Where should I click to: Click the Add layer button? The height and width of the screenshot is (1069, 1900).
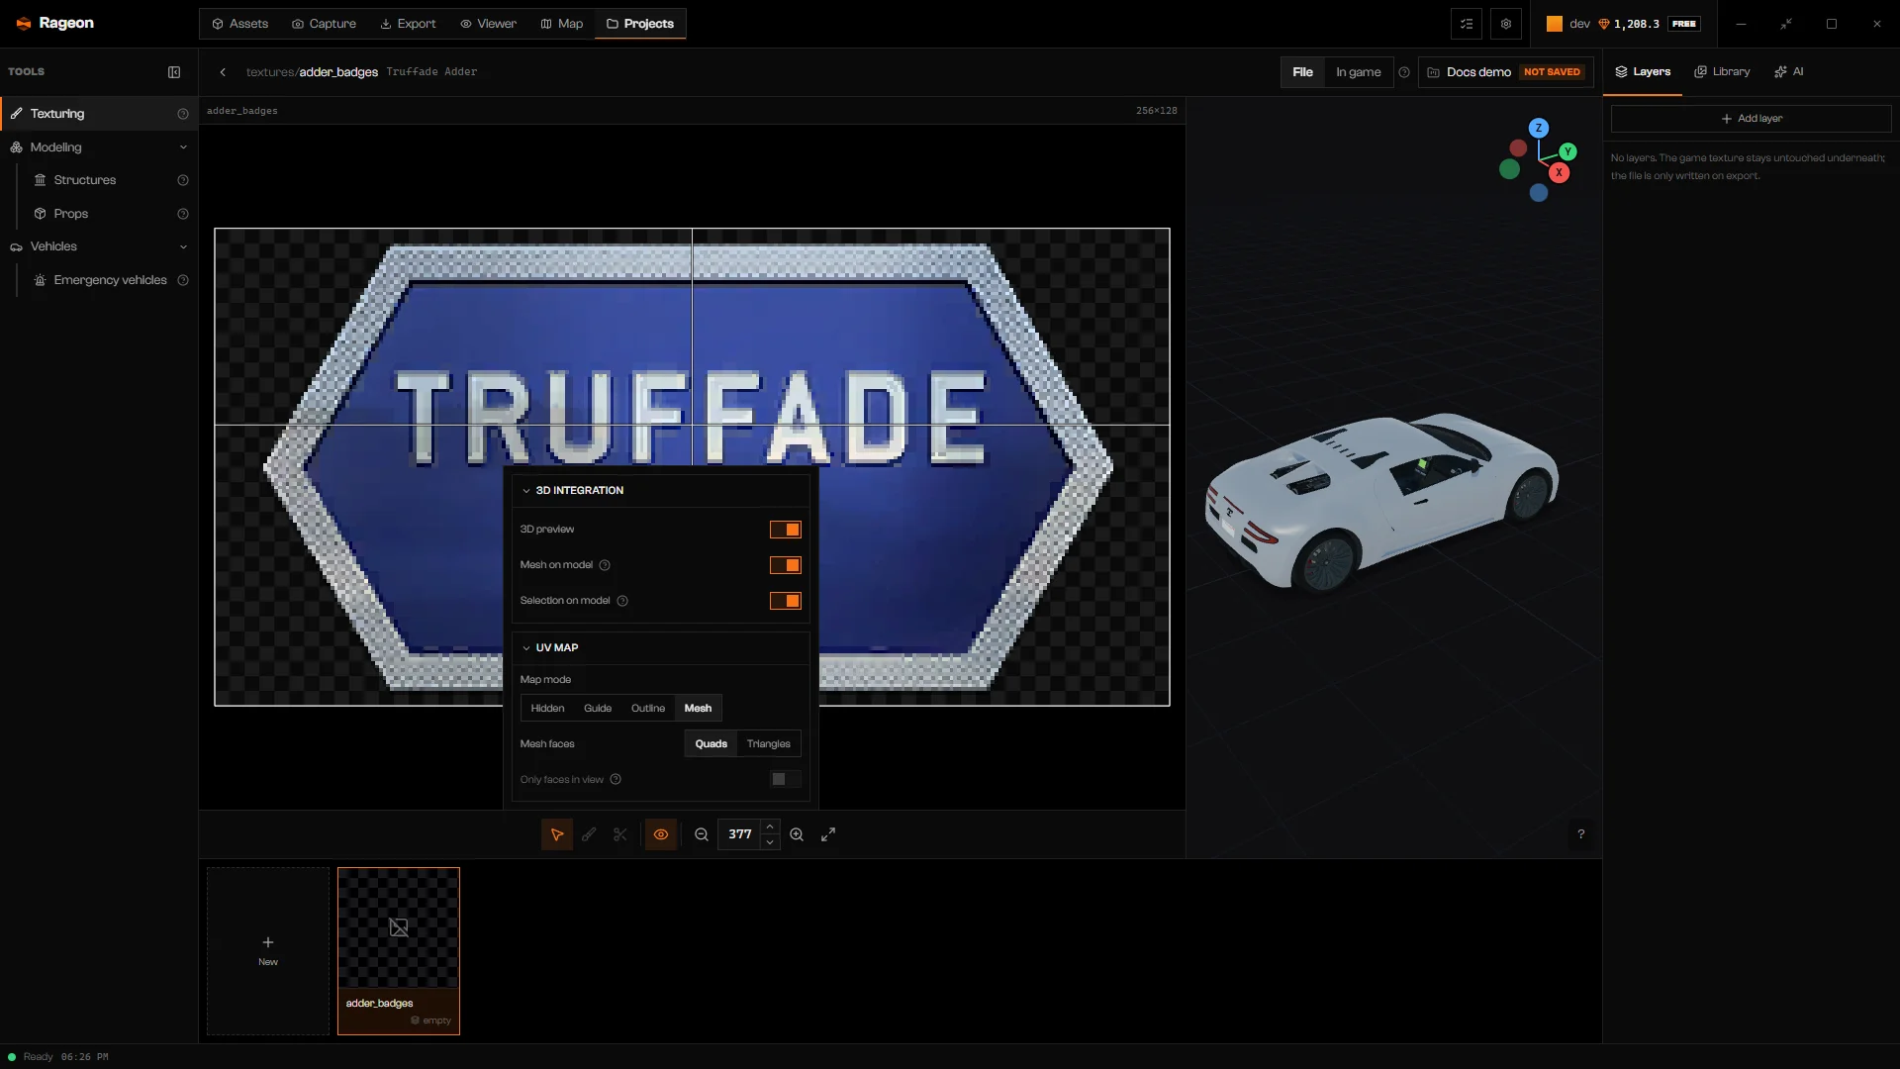coord(1751,119)
